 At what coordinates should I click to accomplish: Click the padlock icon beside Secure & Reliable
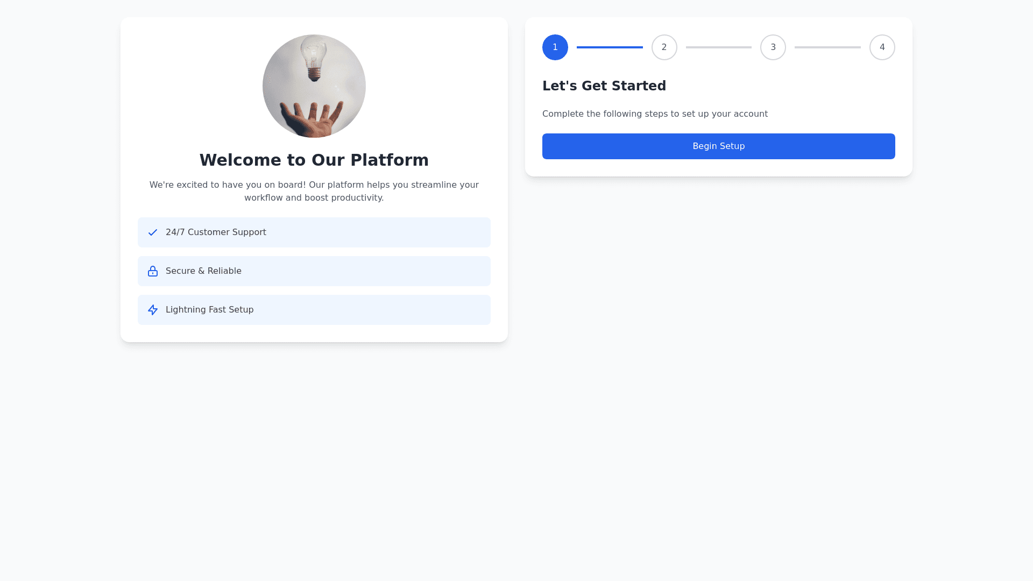[x=153, y=271]
